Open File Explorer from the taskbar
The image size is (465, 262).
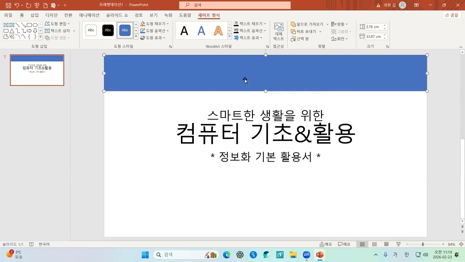[293, 255]
